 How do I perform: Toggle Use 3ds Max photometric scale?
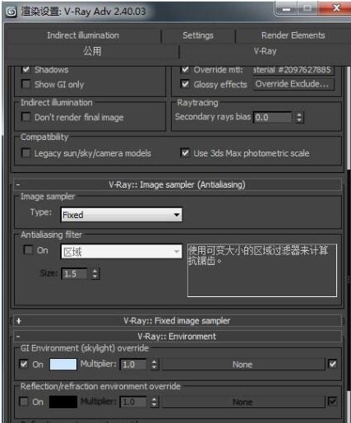(185, 152)
